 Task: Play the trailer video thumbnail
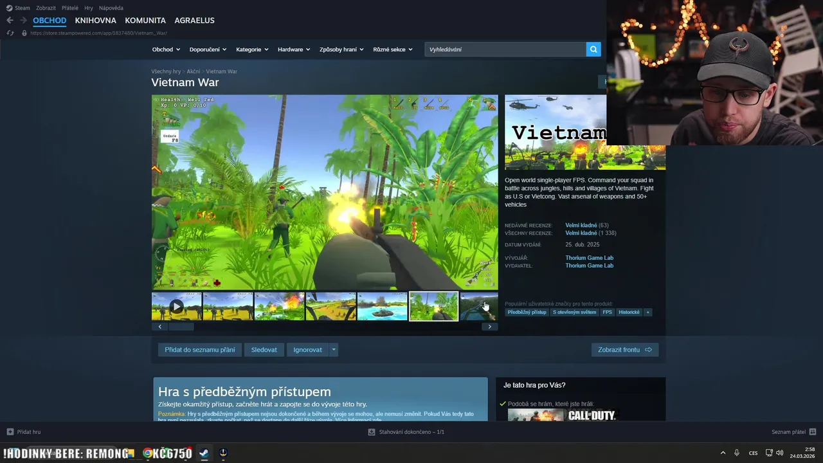177,307
